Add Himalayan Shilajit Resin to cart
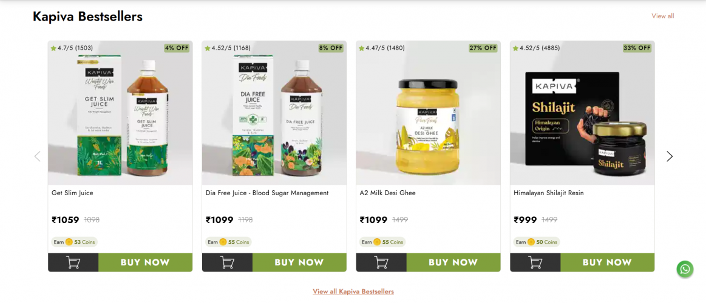Image resolution: width=706 pixels, height=303 pixels. [x=535, y=262]
